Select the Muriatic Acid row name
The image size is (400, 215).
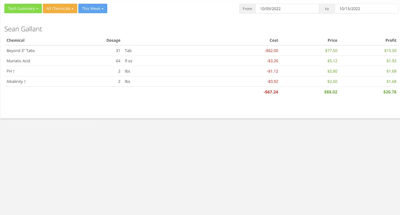[x=18, y=61]
